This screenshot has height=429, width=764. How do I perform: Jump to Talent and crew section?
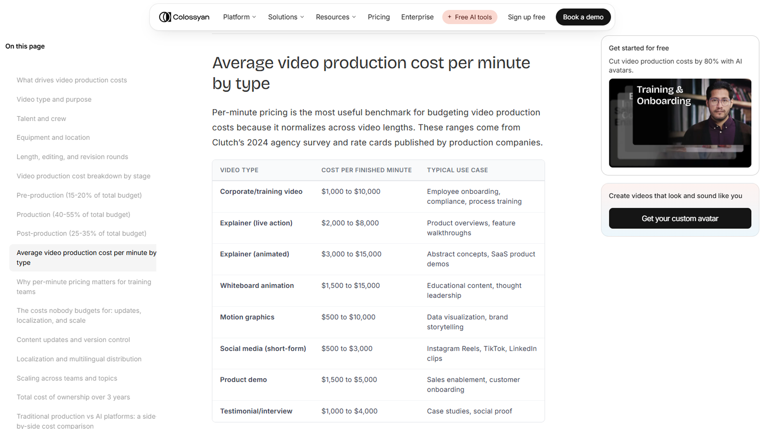(41, 119)
